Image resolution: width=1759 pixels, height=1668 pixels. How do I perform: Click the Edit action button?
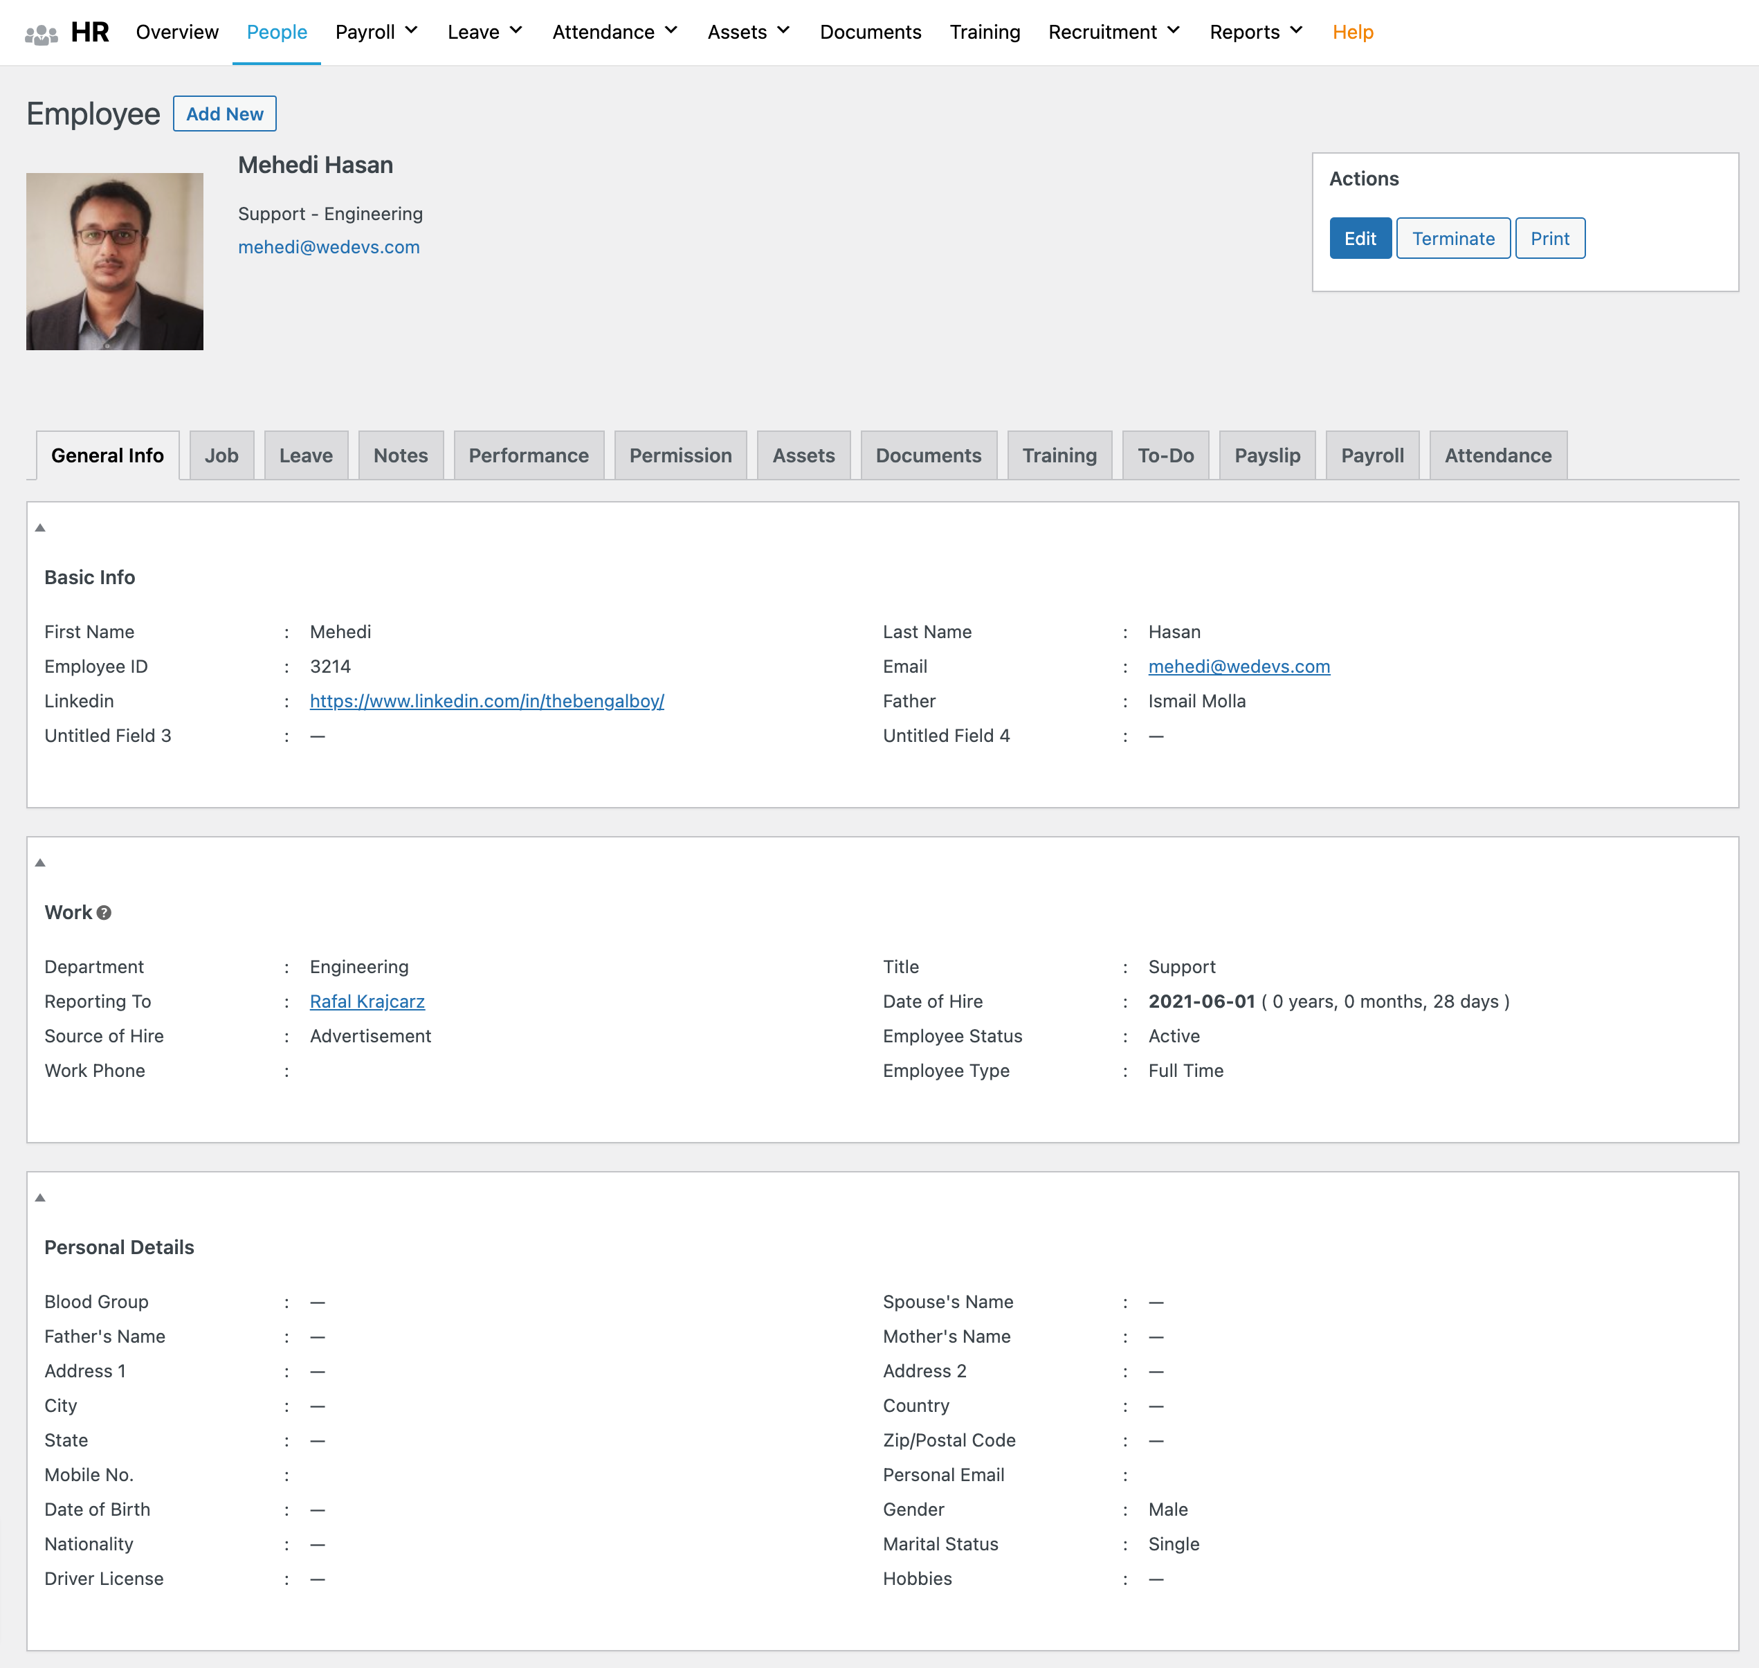click(x=1356, y=238)
